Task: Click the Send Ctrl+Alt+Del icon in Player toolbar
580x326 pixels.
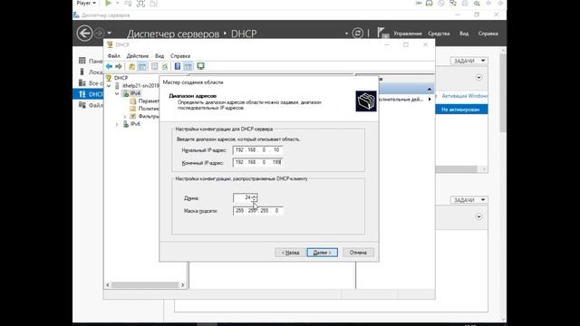Action: (128, 4)
